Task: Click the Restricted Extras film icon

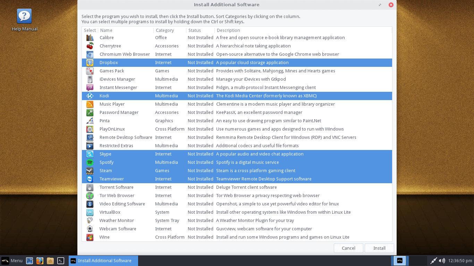Action: click(x=90, y=146)
